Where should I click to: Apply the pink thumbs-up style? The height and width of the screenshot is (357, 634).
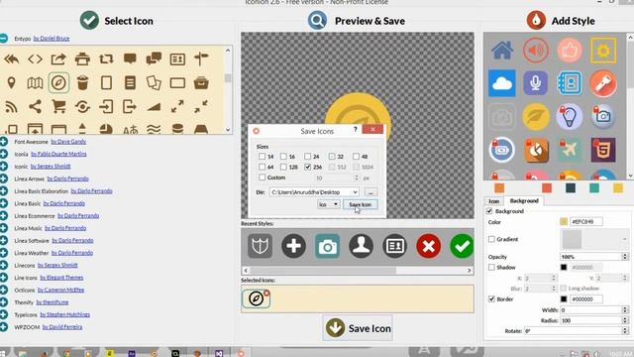pyautogui.click(x=570, y=51)
